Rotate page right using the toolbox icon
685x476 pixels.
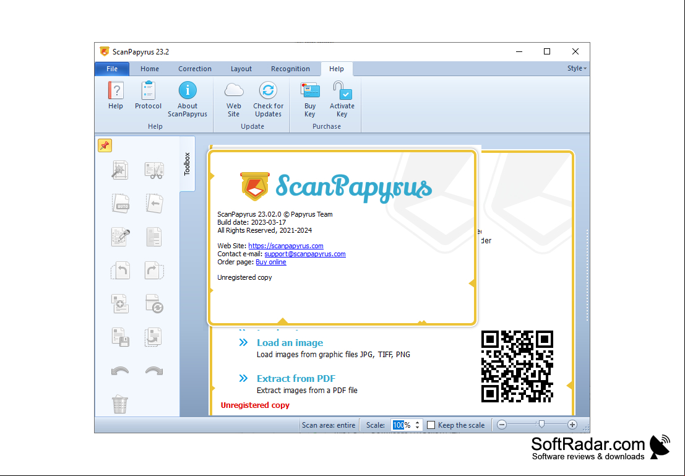(154, 270)
